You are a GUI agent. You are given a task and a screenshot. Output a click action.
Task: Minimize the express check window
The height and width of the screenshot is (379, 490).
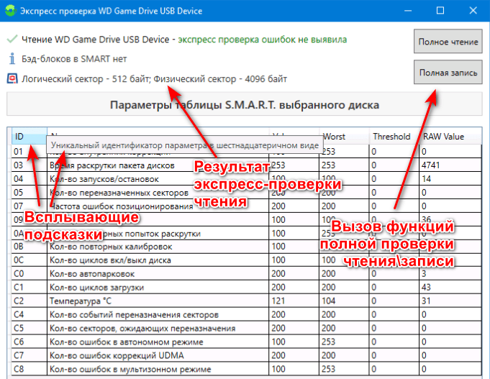click(x=408, y=11)
